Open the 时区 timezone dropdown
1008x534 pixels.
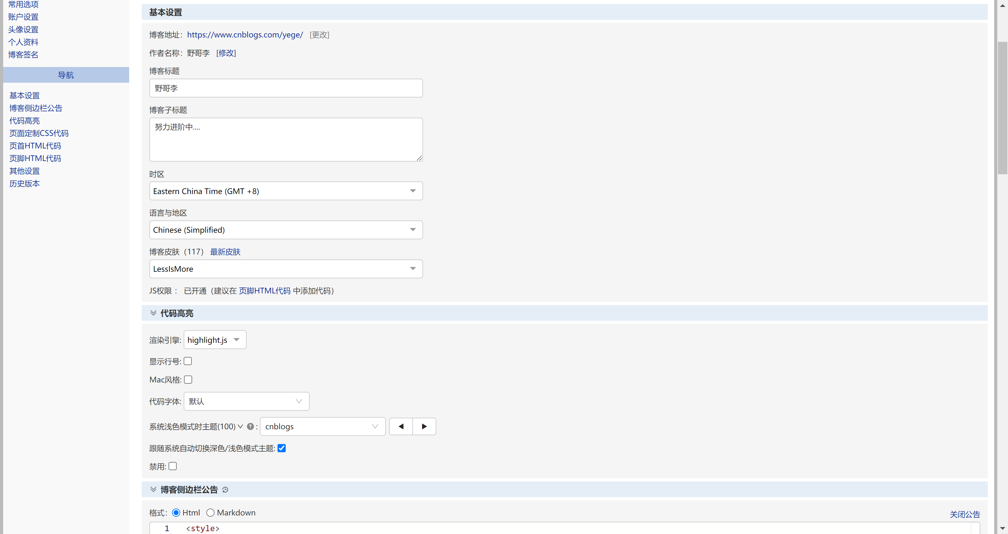coord(286,191)
